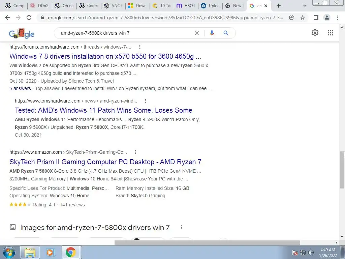
Task: Switch to the HBO tab
Action: pyautogui.click(x=186, y=6)
